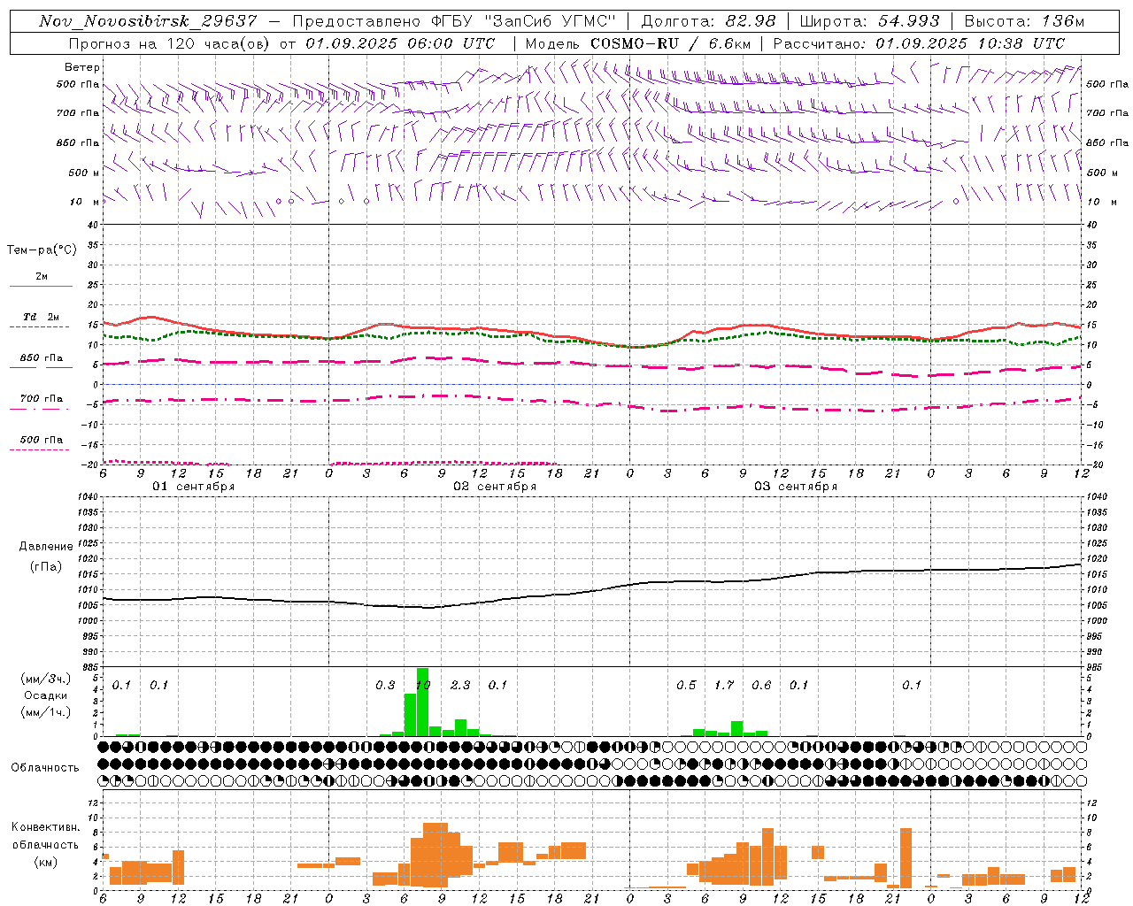Image resolution: width=1133 pixels, height=906 pixels.
Task: Click the Долгота: 82.98 longitude value
Action: click(708, 21)
